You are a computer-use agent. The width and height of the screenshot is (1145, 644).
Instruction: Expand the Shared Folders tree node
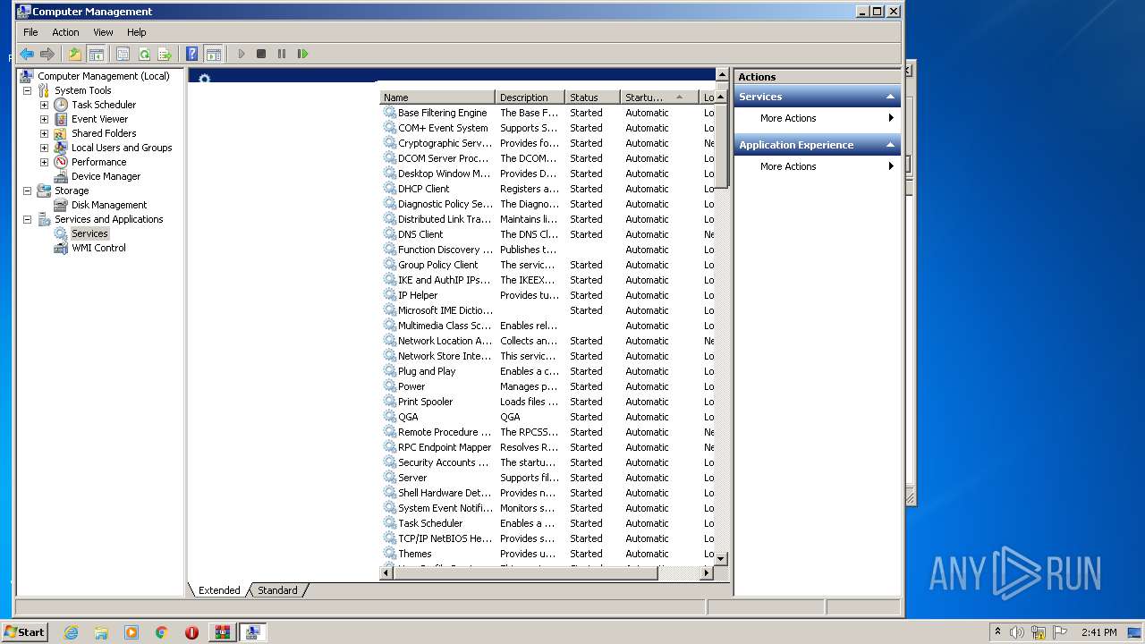point(44,133)
